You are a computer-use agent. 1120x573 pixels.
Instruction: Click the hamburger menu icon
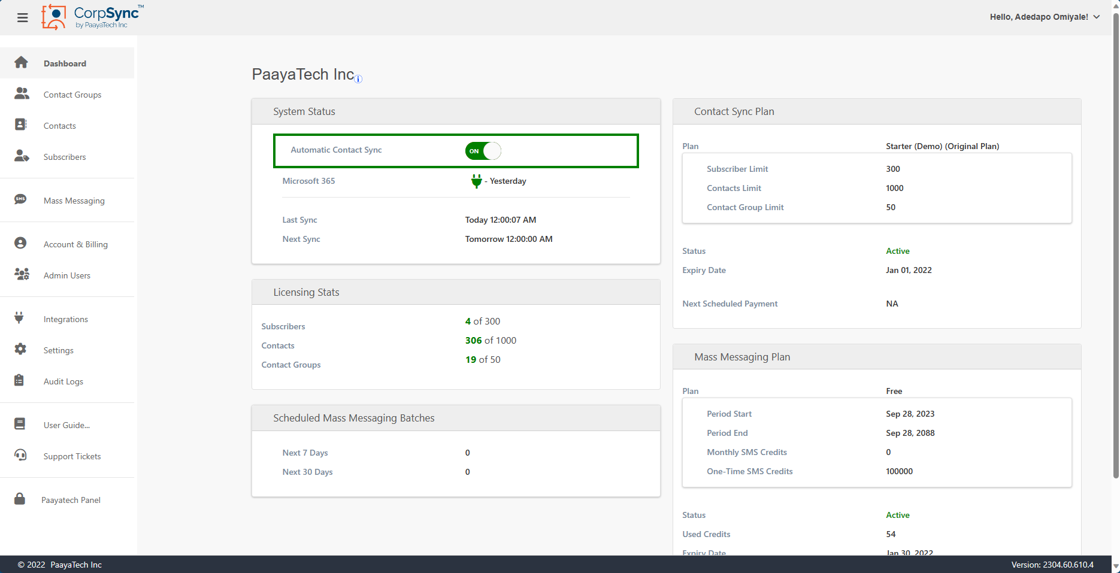pos(23,17)
